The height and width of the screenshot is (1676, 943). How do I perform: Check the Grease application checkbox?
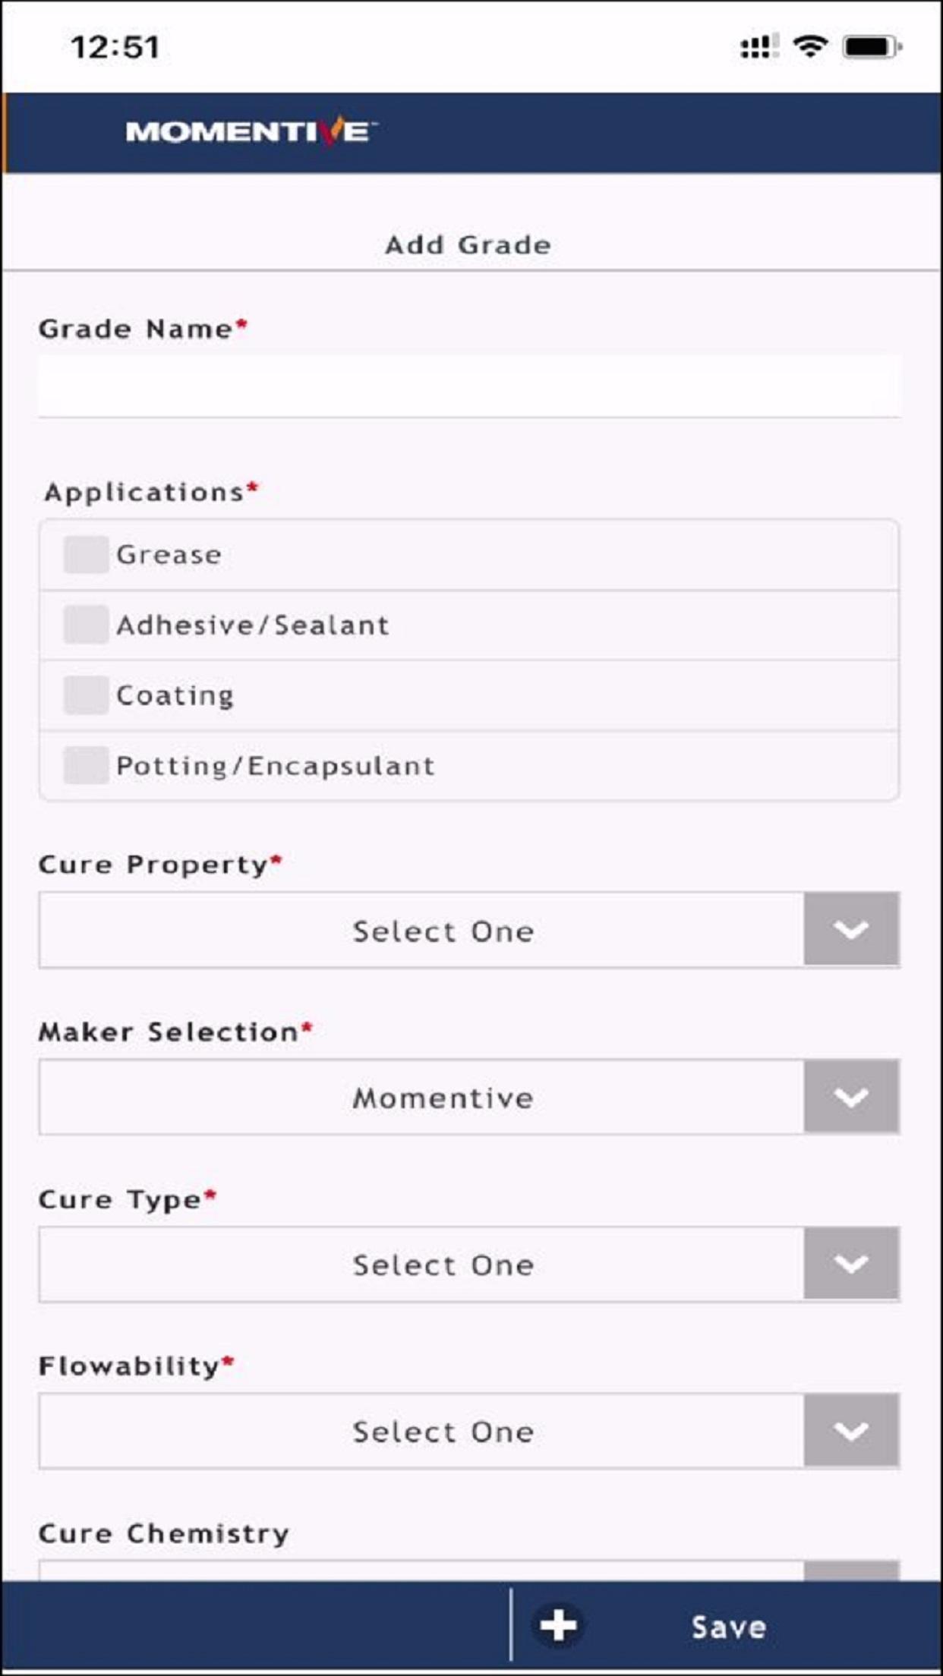86,554
